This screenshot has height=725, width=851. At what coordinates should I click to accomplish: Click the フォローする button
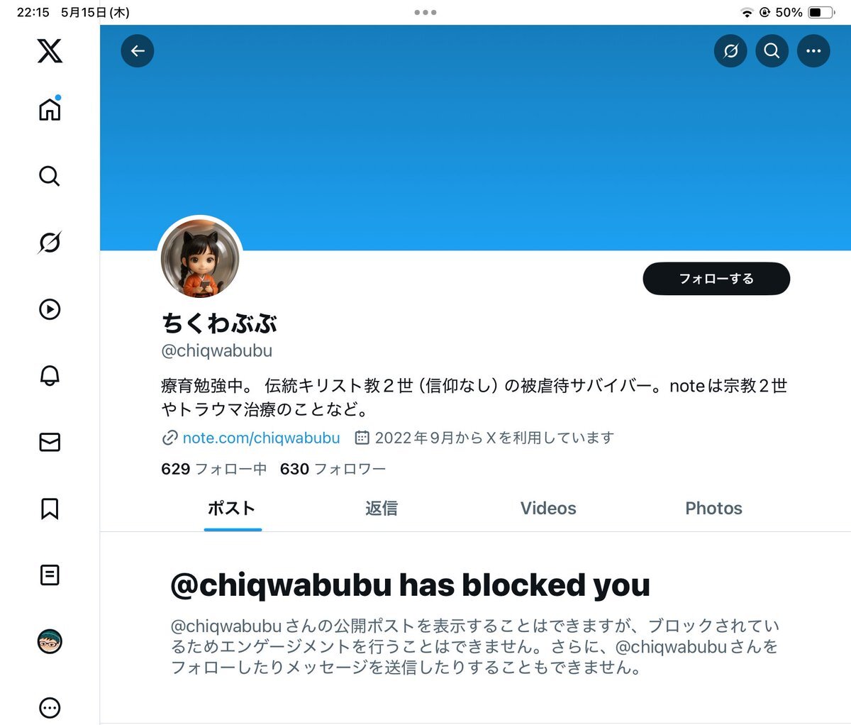(x=716, y=279)
